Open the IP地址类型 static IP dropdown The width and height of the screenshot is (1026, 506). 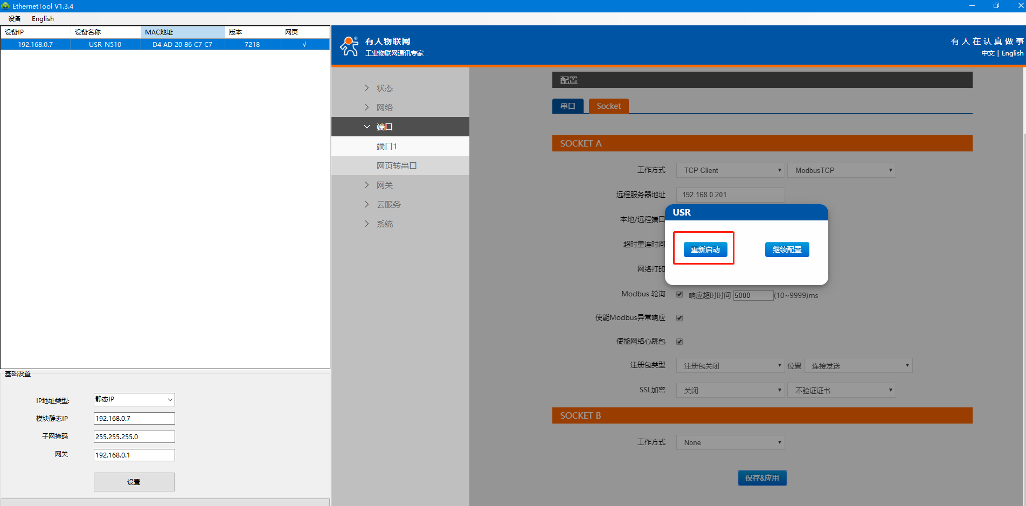coord(134,399)
